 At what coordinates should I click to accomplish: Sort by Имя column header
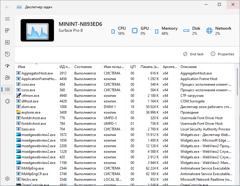coord(36,67)
